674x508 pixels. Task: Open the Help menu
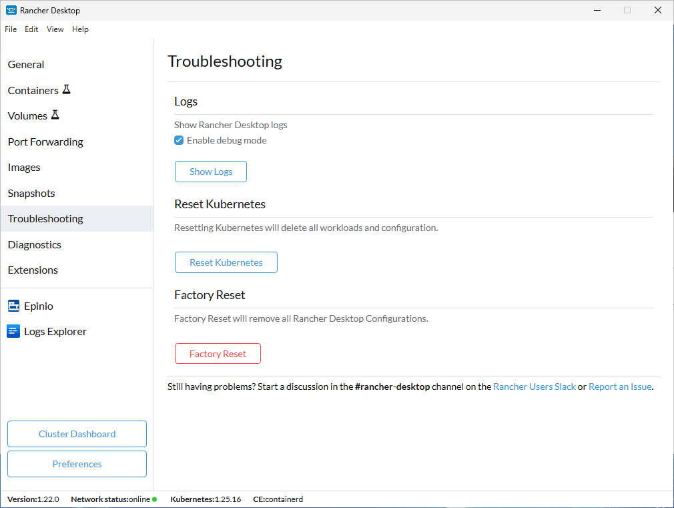[80, 29]
